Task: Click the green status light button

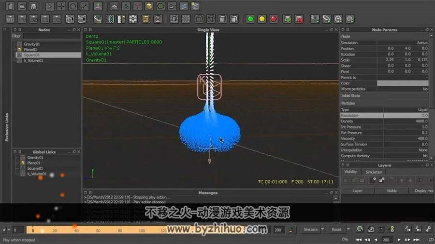Action: coord(250,19)
